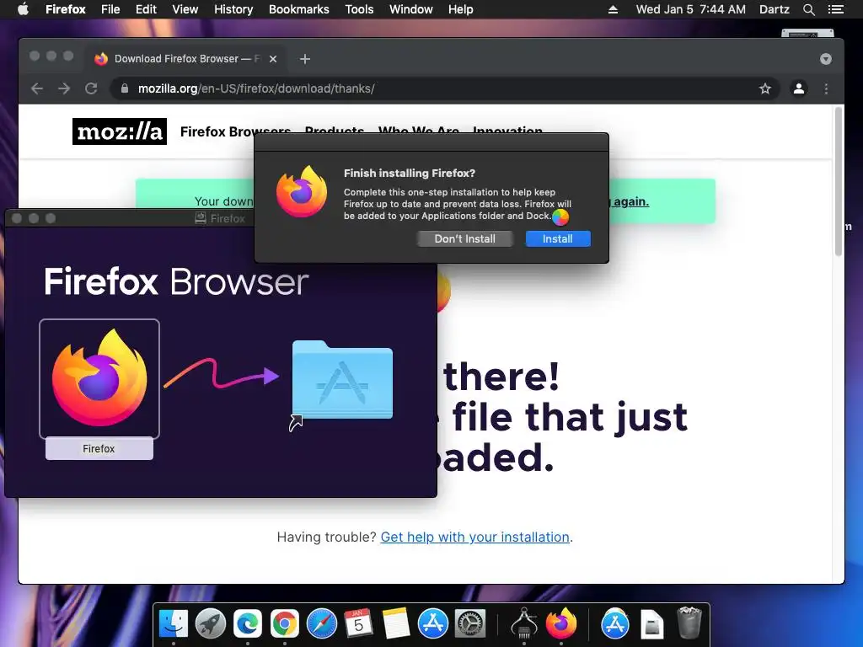Open System Preferences from the Dock
This screenshot has height=647, width=863.
click(470, 624)
